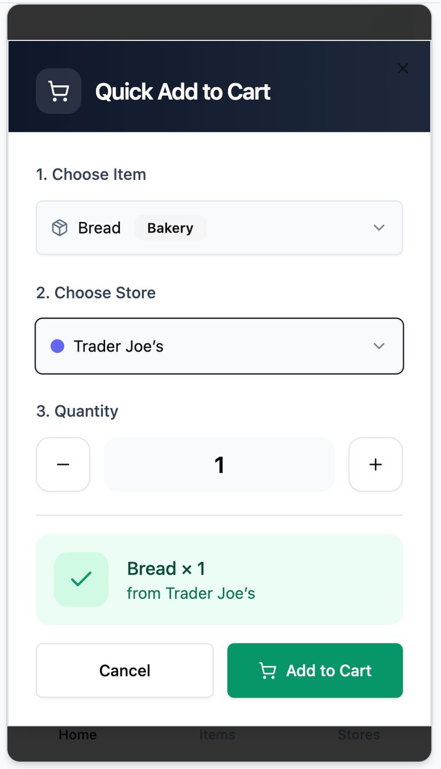The height and width of the screenshot is (769, 441).
Task: Open the Trader Joe's store selector
Action: [x=218, y=346]
